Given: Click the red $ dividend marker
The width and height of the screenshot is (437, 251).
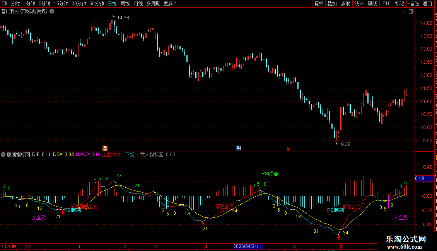Looking at the screenshot, I should tap(288, 149).
